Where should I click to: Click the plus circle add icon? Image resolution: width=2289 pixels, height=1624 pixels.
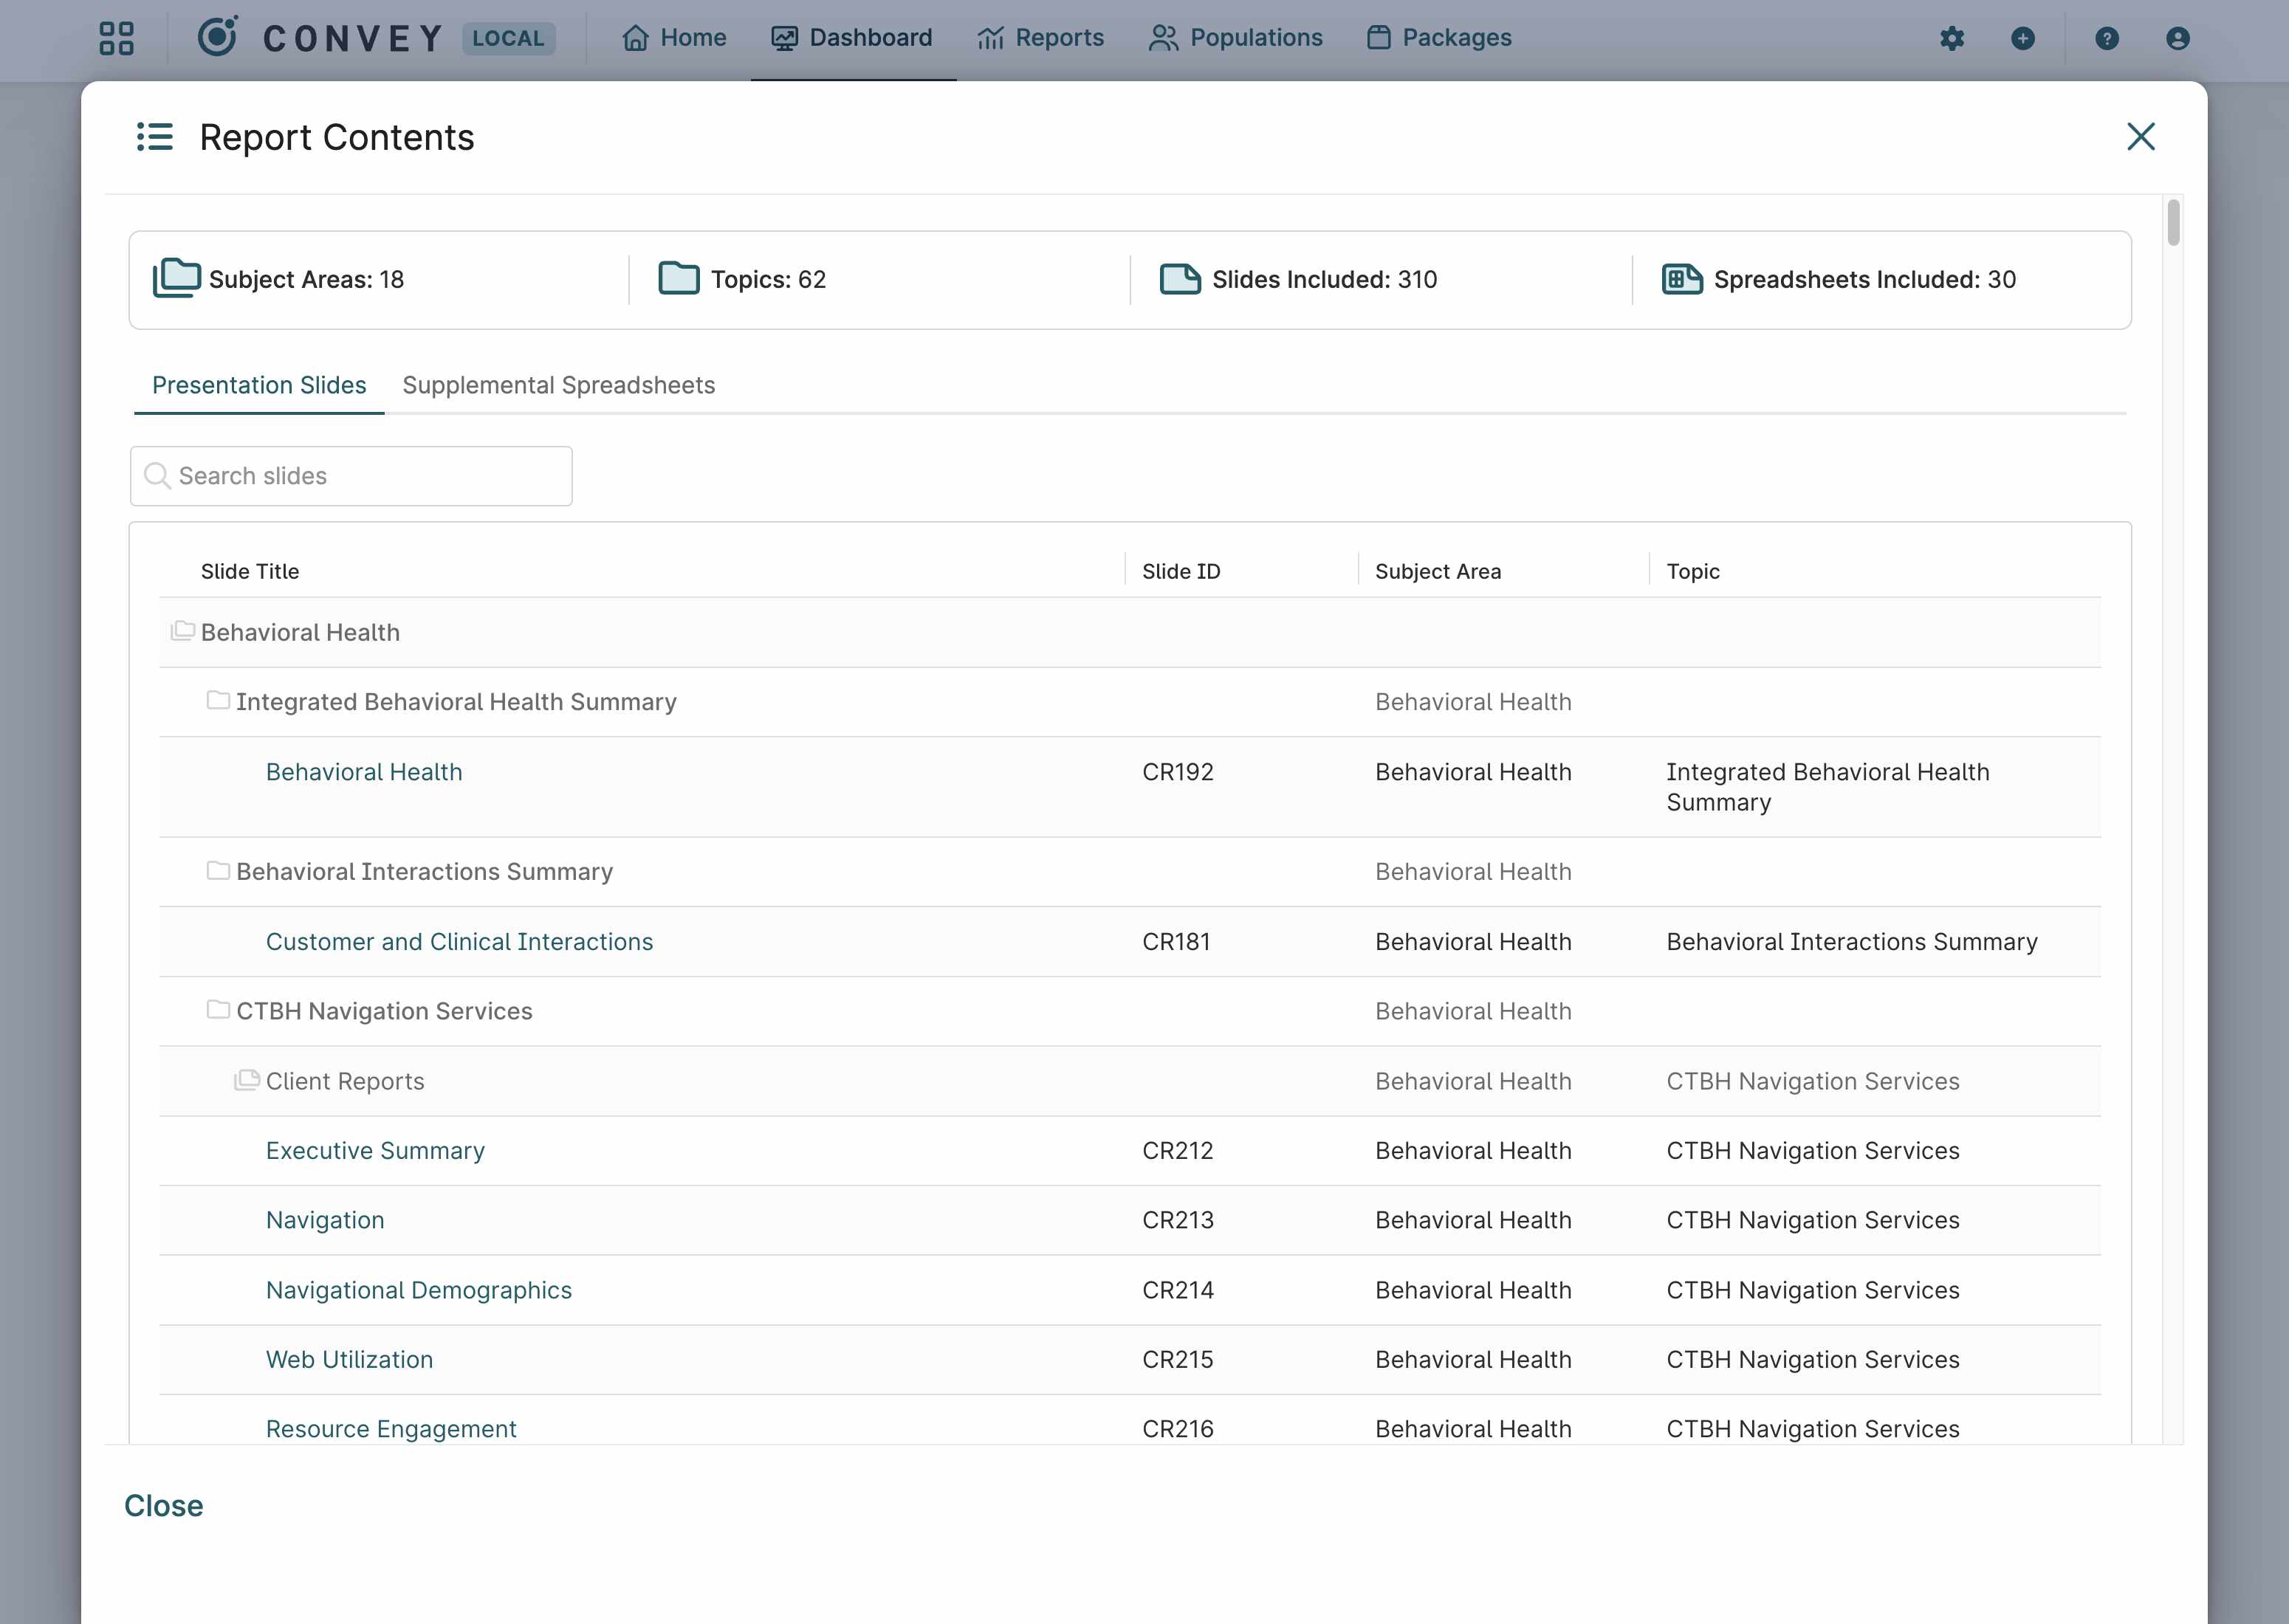[x=2022, y=38]
